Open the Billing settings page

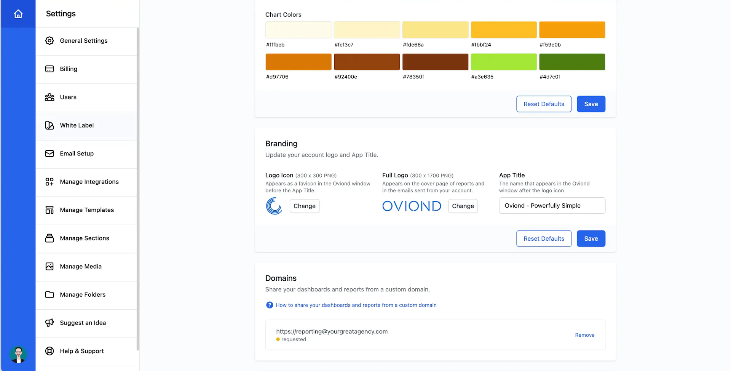point(86,69)
